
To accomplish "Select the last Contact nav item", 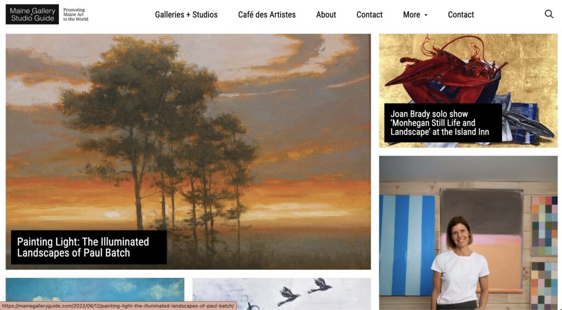I will (460, 15).
